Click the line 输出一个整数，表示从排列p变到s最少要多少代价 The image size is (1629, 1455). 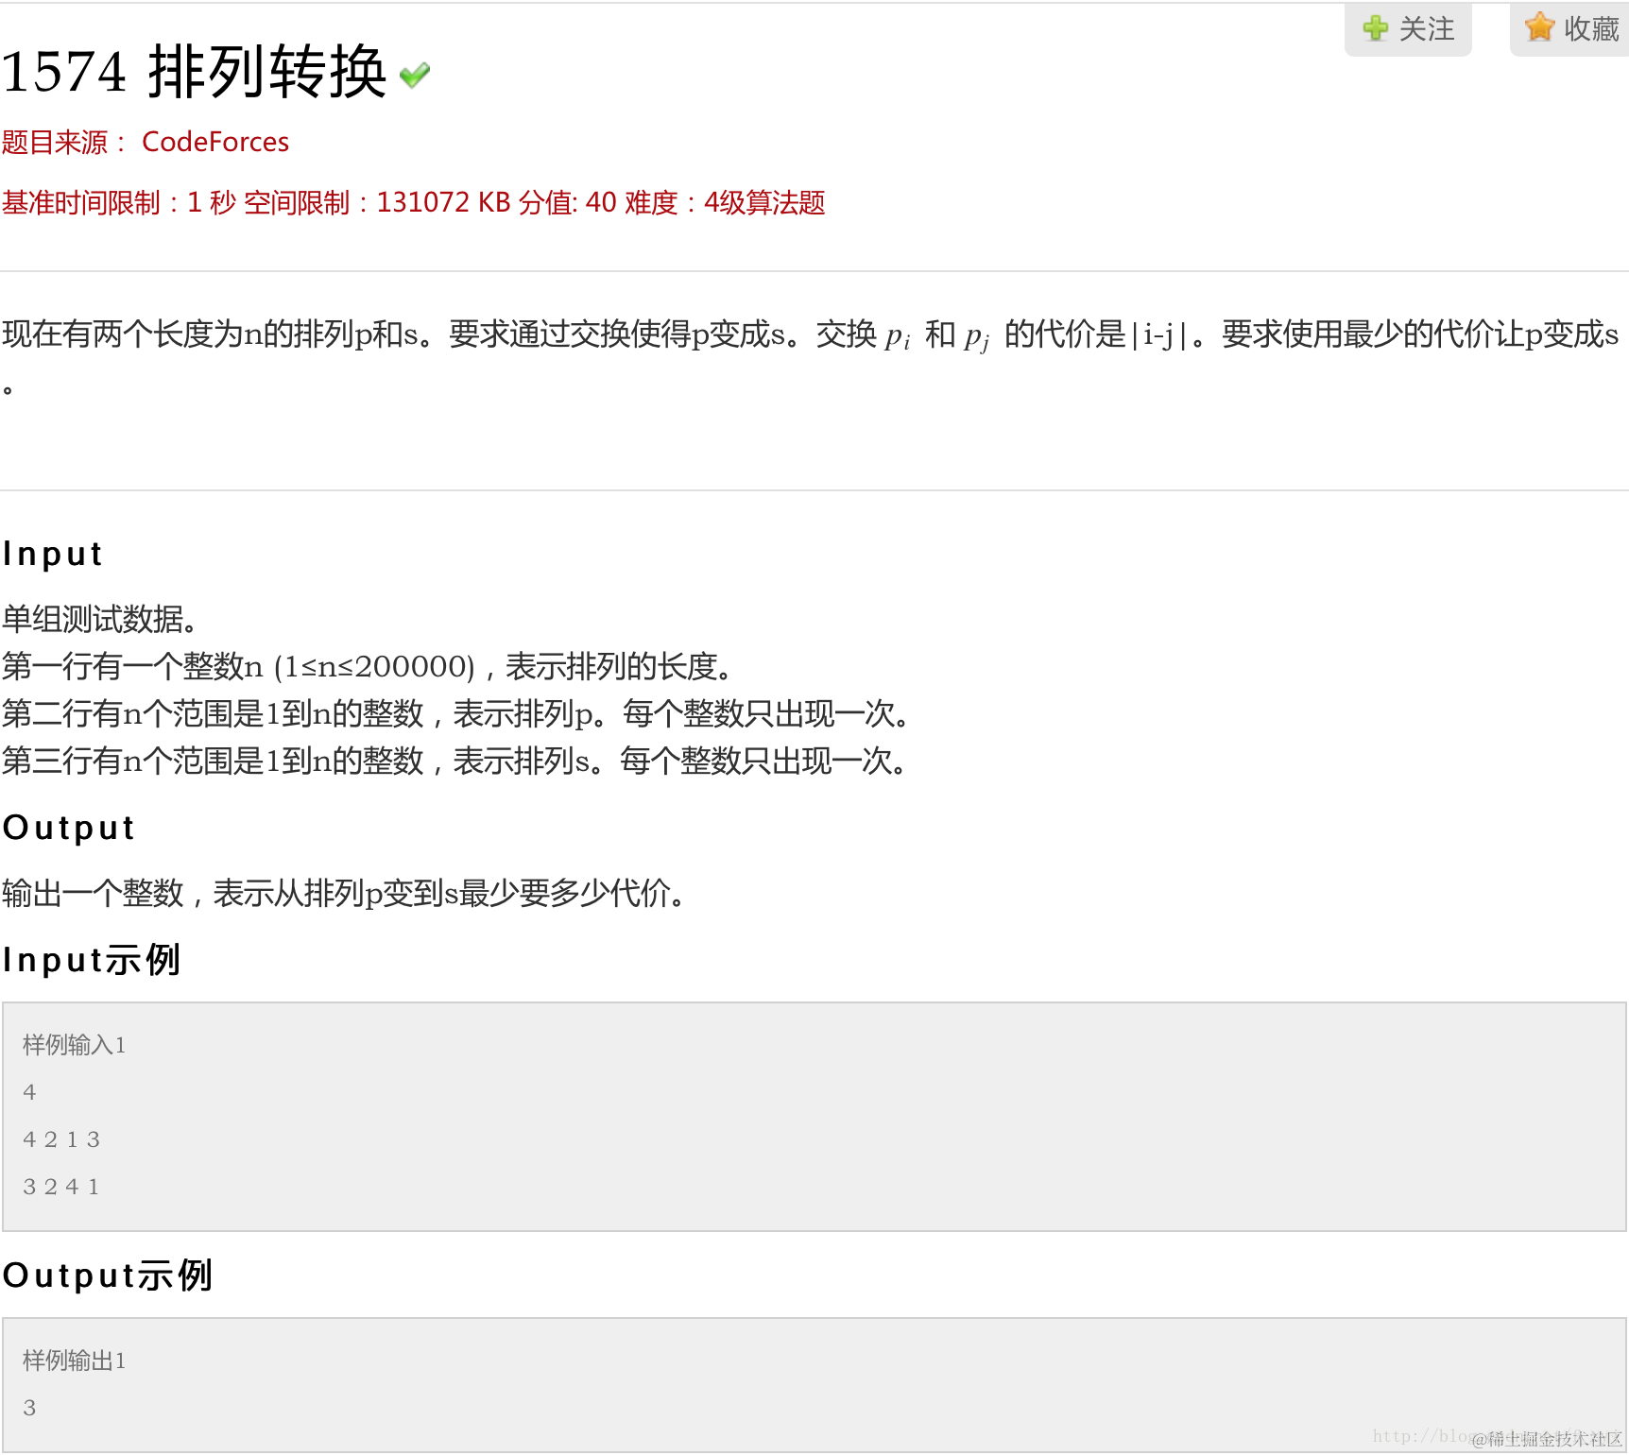[x=345, y=893]
